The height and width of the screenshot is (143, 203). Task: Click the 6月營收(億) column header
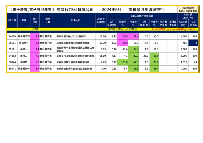(112, 23)
